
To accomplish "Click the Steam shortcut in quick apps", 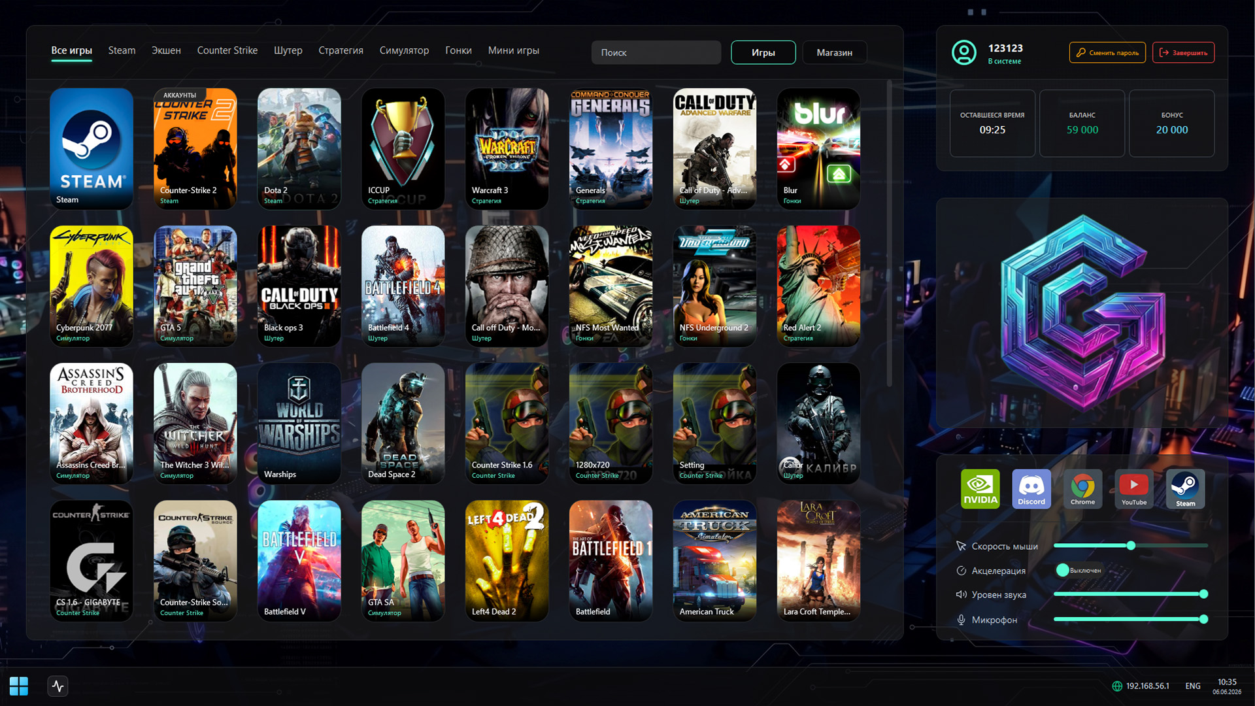I will [x=1185, y=488].
